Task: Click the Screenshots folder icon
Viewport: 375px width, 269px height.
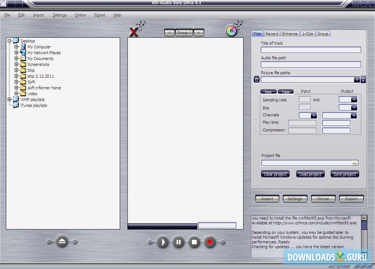Action: 23,64
